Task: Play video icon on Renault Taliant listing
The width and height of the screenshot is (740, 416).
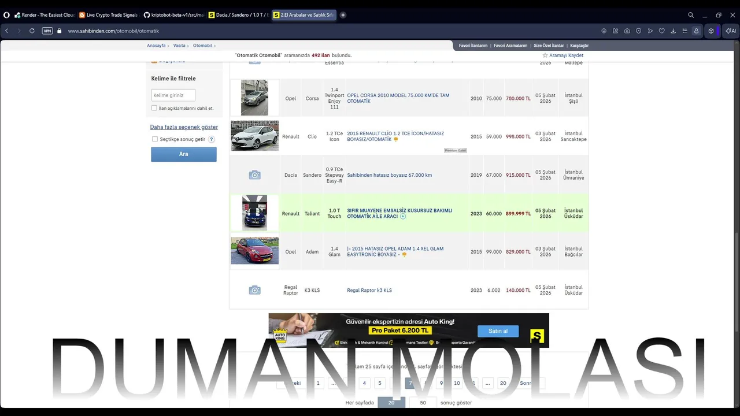Action: 403,217
